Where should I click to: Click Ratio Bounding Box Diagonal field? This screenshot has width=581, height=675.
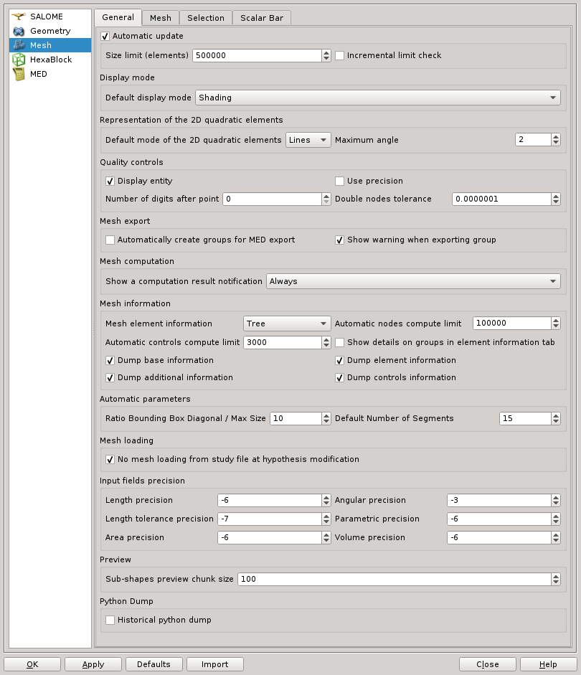296,418
